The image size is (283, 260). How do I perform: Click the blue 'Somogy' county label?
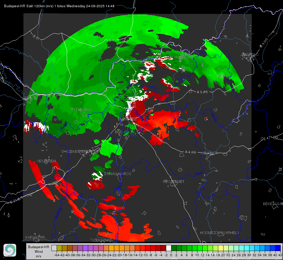[x=58, y=213]
